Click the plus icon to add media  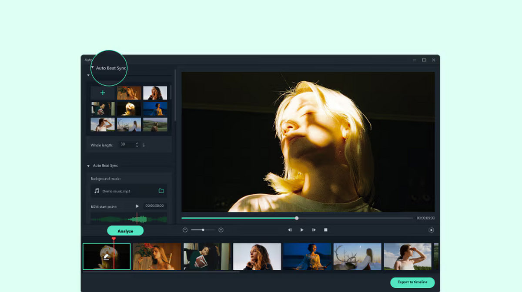click(x=103, y=93)
